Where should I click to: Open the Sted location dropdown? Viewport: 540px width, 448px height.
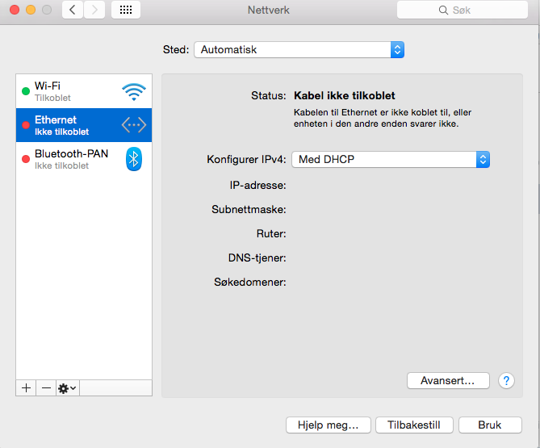[x=299, y=49]
